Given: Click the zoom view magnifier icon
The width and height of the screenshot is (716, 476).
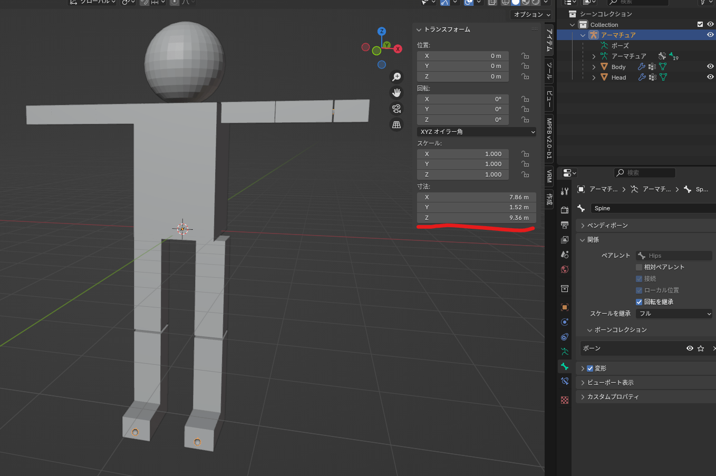Looking at the screenshot, I should tap(396, 77).
